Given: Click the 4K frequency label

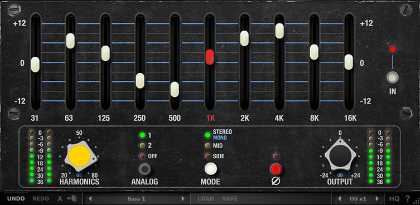Looking at the screenshot, I should 279,118.
